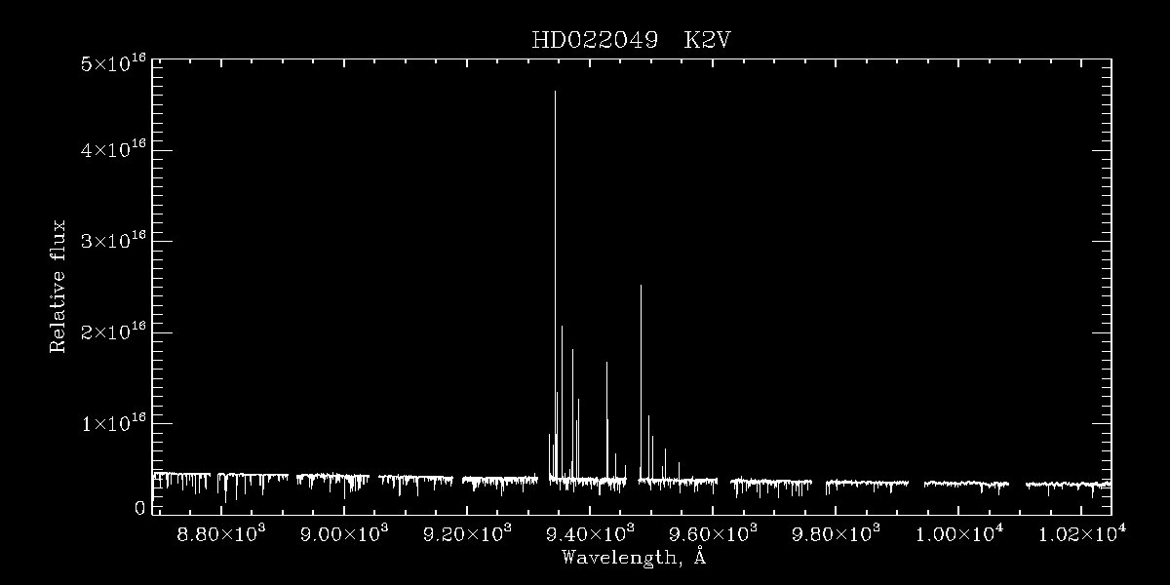Screen dimensions: 1170x585
Task: Click the 0 y-axis tick label
Action: pos(140,507)
